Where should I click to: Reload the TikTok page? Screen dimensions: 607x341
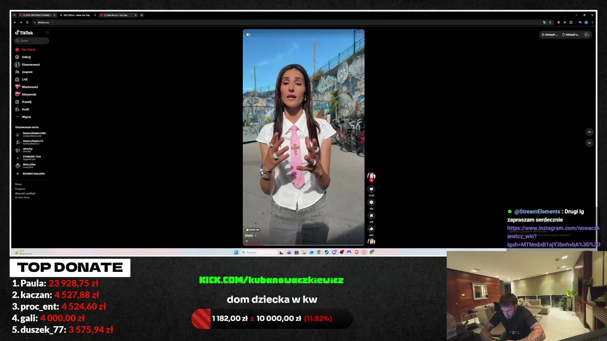[x=27, y=22]
